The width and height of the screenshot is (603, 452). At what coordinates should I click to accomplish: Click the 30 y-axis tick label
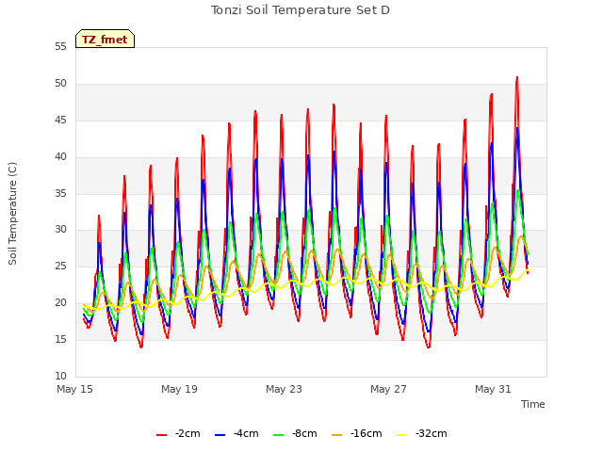(x=60, y=230)
